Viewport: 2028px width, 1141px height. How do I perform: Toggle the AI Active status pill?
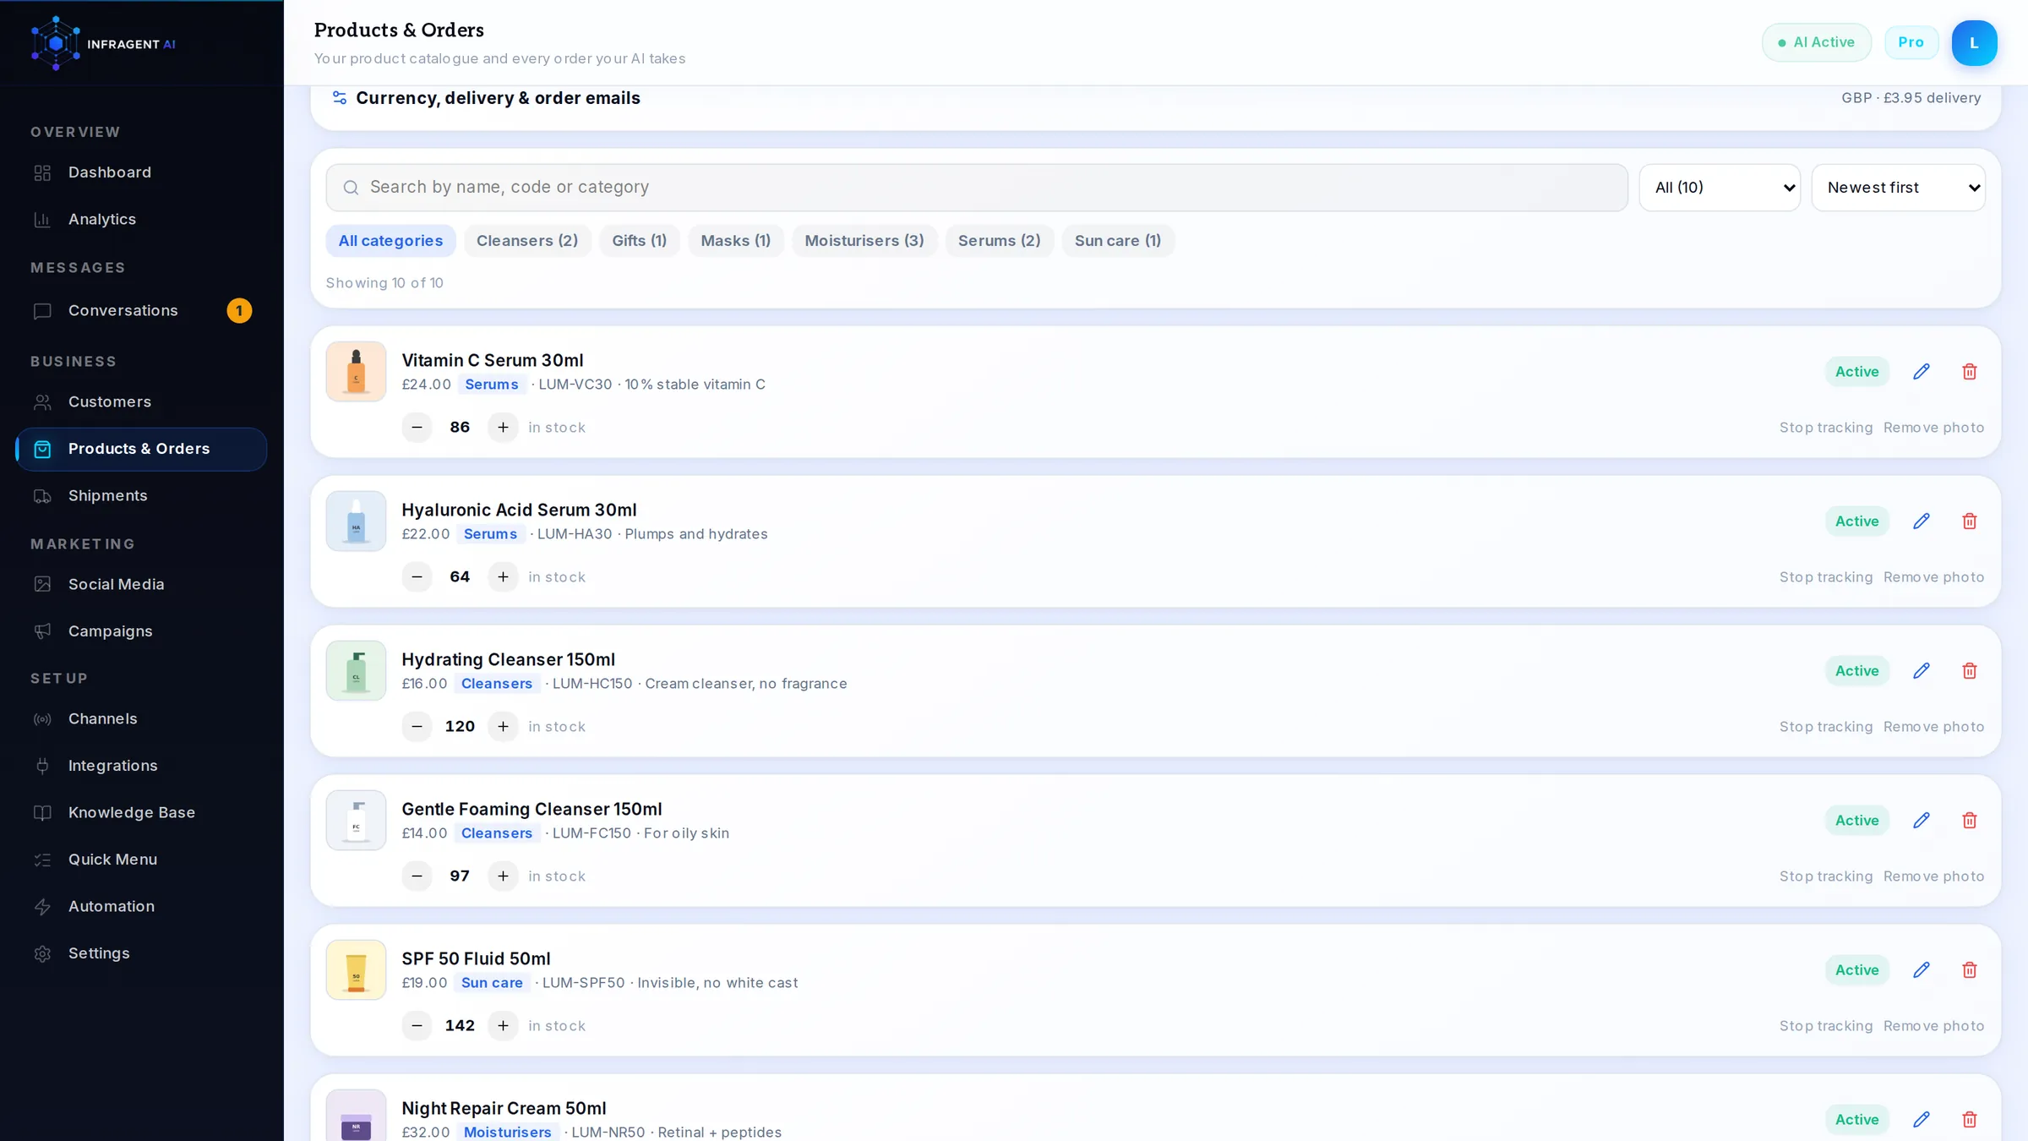click(1816, 42)
